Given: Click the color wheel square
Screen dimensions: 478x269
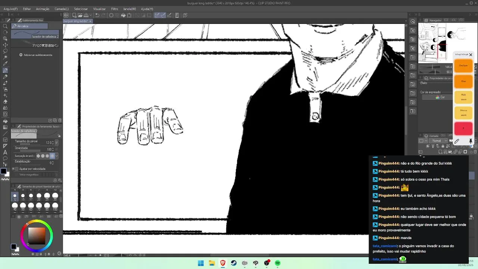Looking at the screenshot, I should (x=37, y=235).
